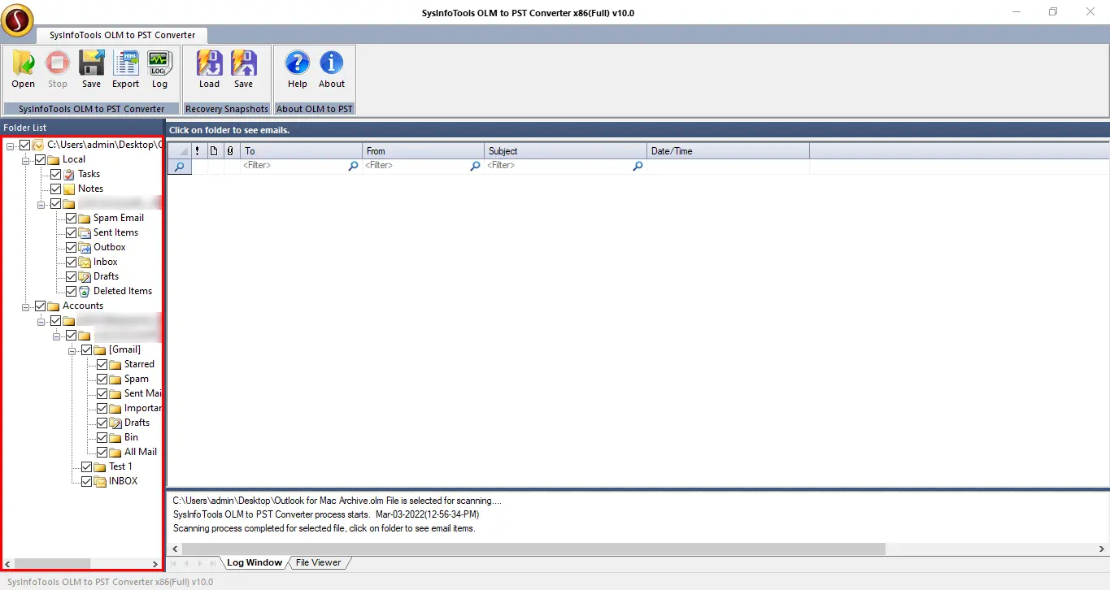The width and height of the screenshot is (1110, 590).
Task: Click the document type column header icon
Action: [x=214, y=151]
